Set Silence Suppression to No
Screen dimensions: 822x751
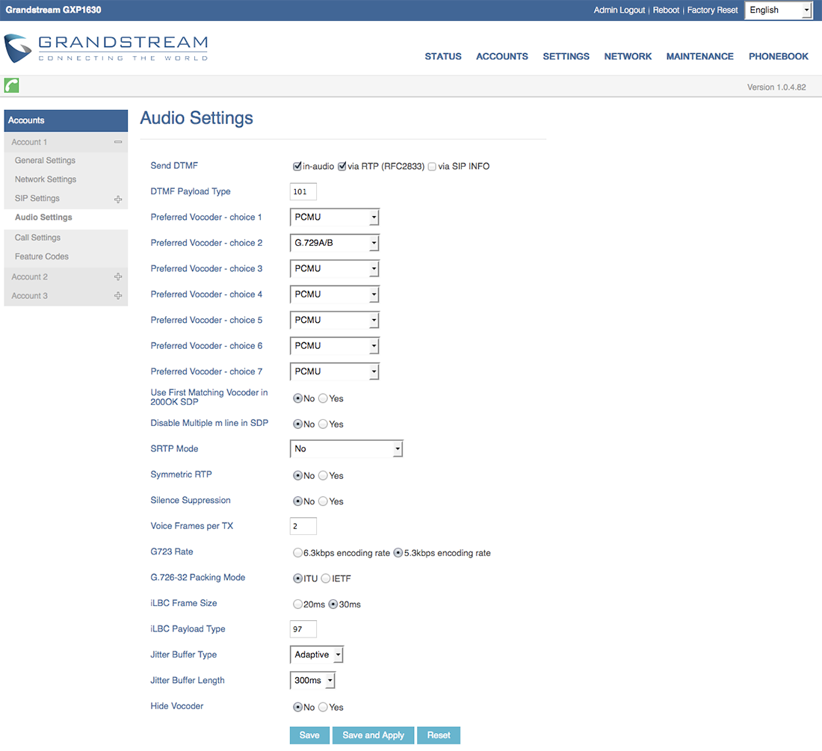pos(297,501)
